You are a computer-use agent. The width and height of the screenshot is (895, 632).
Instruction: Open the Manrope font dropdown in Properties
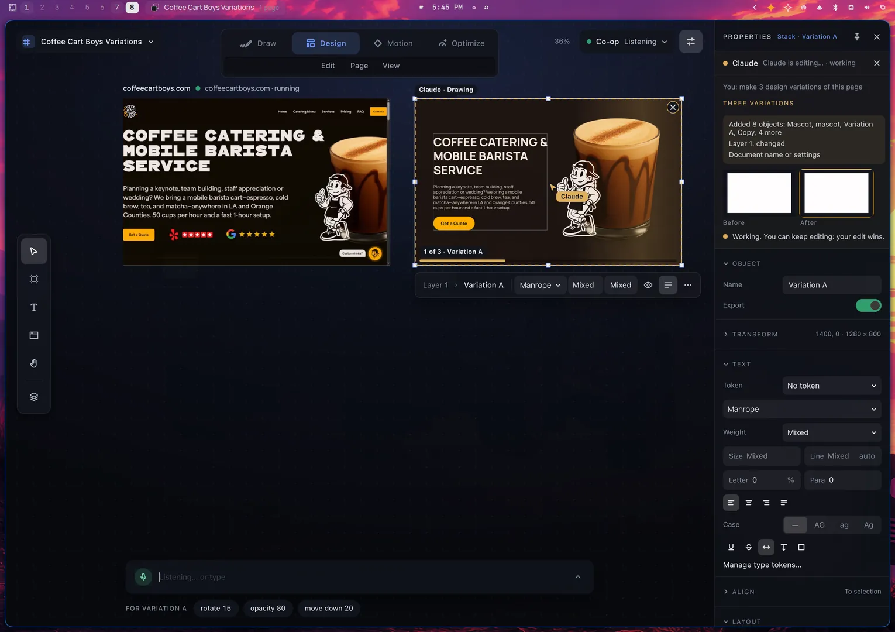pyautogui.click(x=802, y=409)
